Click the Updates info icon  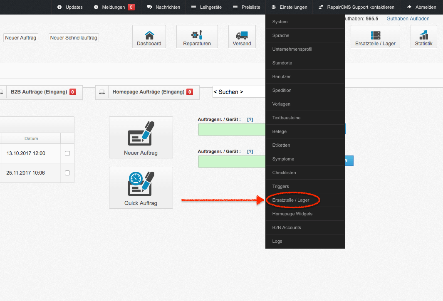click(x=59, y=7)
